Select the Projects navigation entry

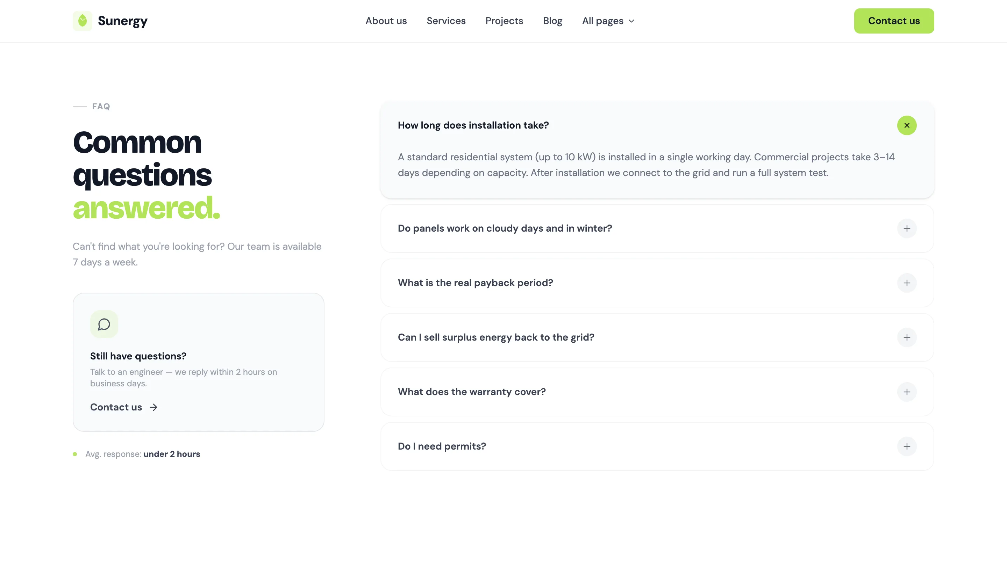pyautogui.click(x=504, y=21)
